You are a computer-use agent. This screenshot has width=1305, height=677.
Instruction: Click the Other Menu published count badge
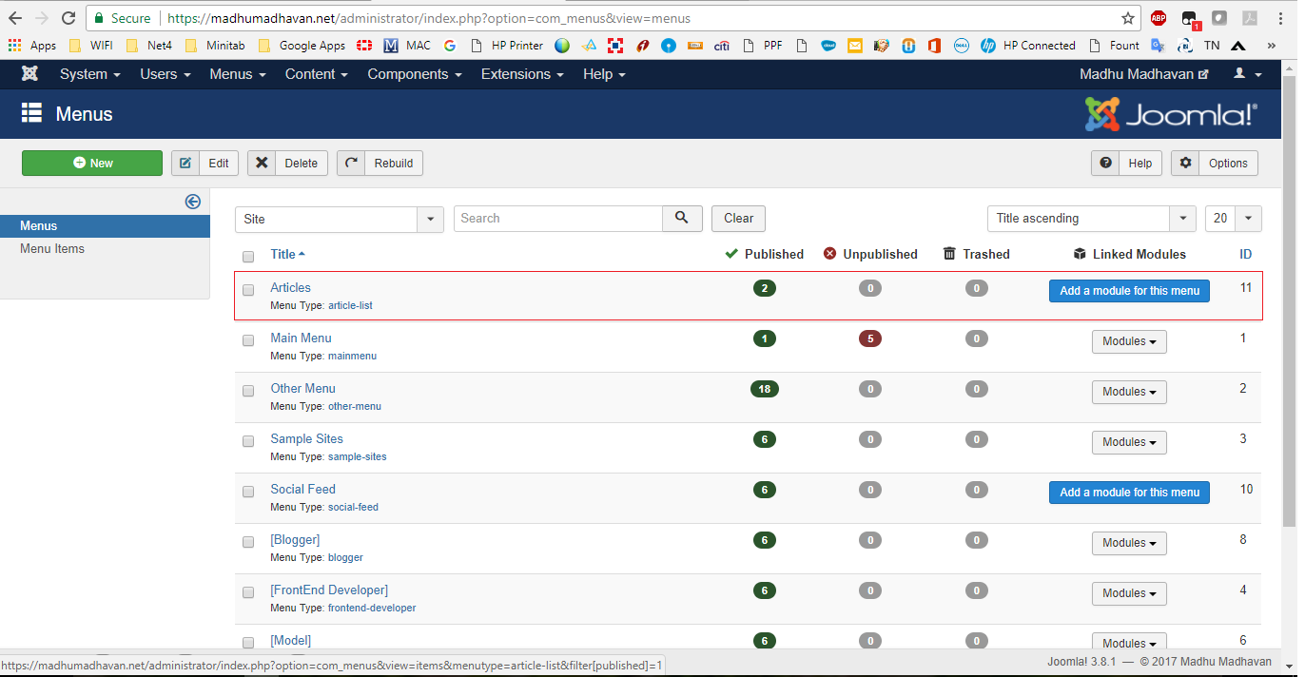coord(763,389)
